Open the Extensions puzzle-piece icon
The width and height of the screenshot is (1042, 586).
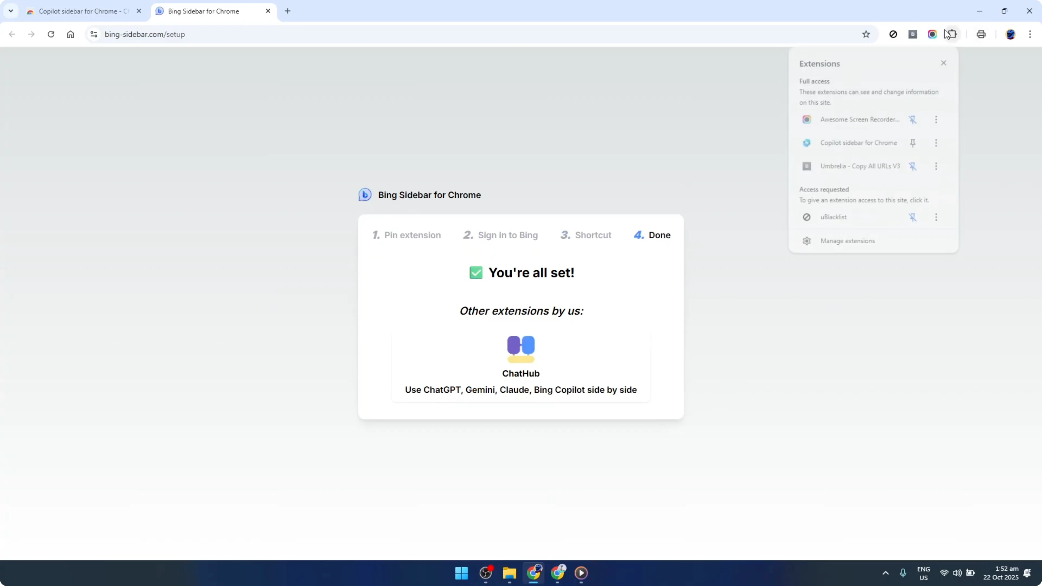pos(951,34)
